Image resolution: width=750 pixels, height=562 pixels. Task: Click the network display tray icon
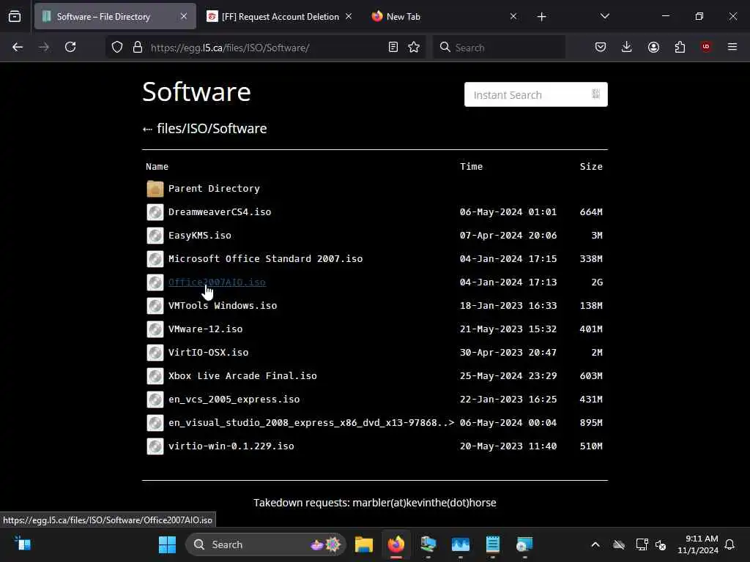(x=642, y=544)
